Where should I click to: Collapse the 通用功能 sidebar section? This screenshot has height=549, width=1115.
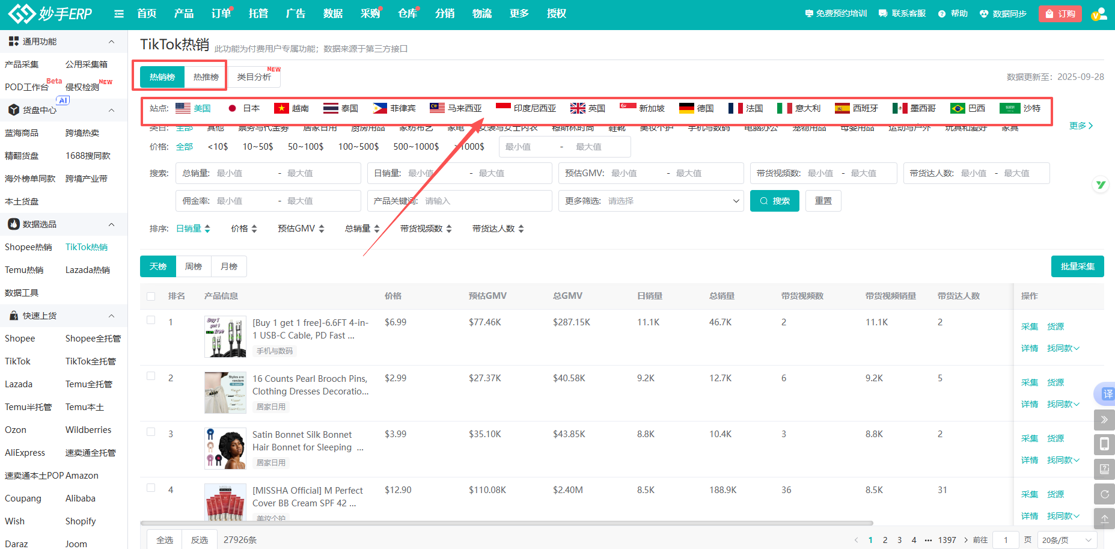click(111, 41)
